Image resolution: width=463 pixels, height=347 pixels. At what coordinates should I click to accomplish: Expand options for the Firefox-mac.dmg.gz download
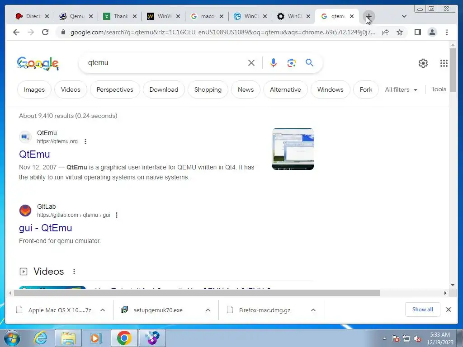pyautogui.click(x=313, y=310)
